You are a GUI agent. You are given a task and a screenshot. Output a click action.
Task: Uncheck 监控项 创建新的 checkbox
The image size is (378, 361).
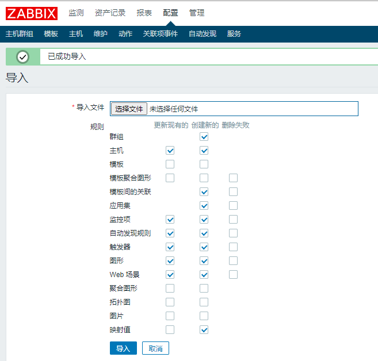pos(204,220)
